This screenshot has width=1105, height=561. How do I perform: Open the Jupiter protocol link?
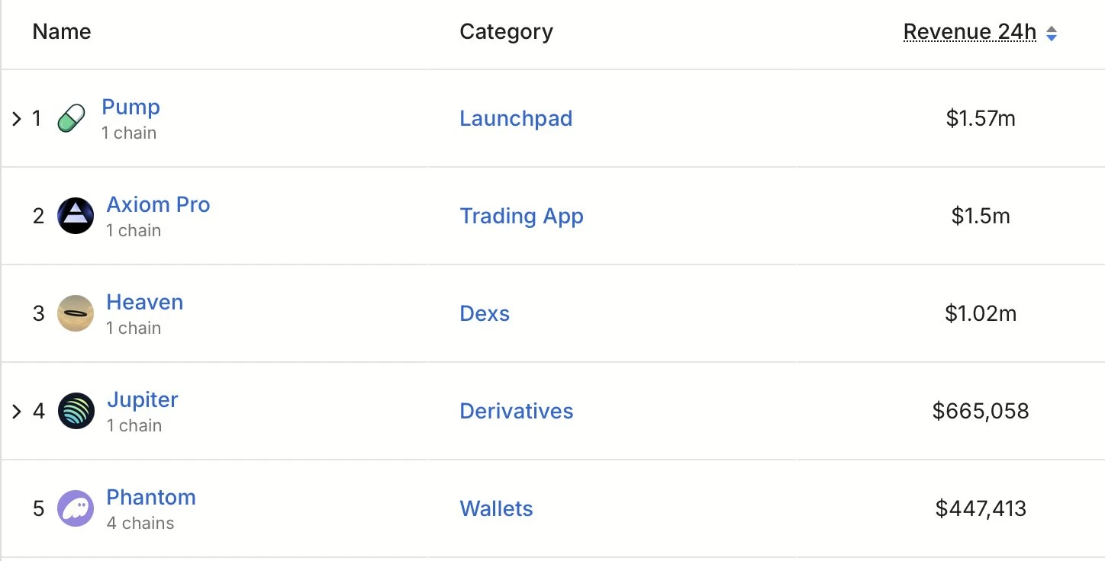click(x=142, y=400)
